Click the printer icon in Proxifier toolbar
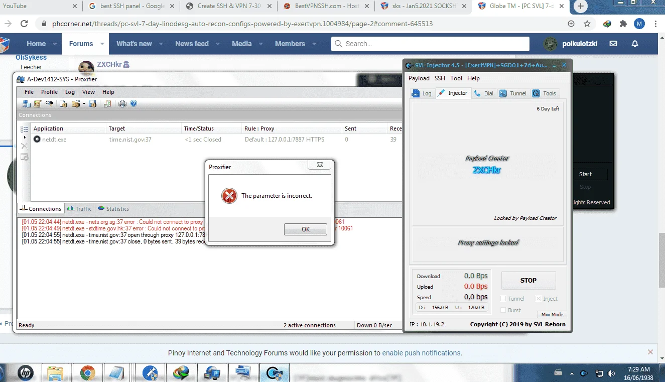Screen dimensions: 665x382 pyautogui.click(x=122, y=103)
